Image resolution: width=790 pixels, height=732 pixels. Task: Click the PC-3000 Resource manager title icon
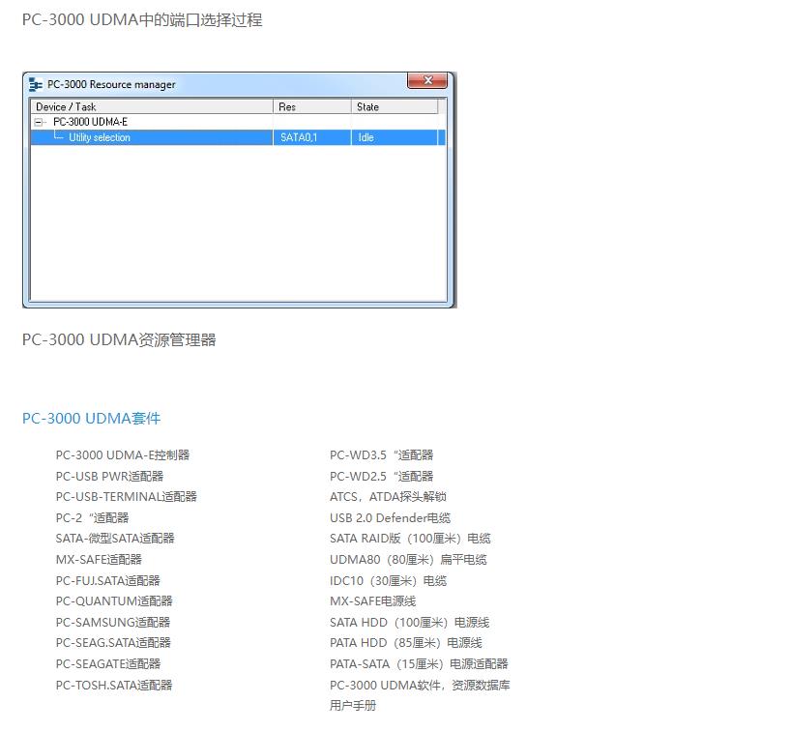click(x=35, y=85)
